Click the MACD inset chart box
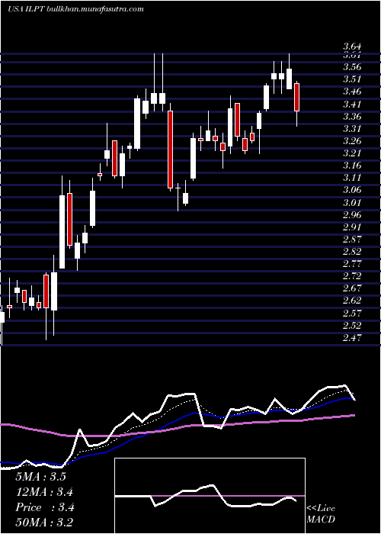 pyautogui.click(x=210, y=496)
